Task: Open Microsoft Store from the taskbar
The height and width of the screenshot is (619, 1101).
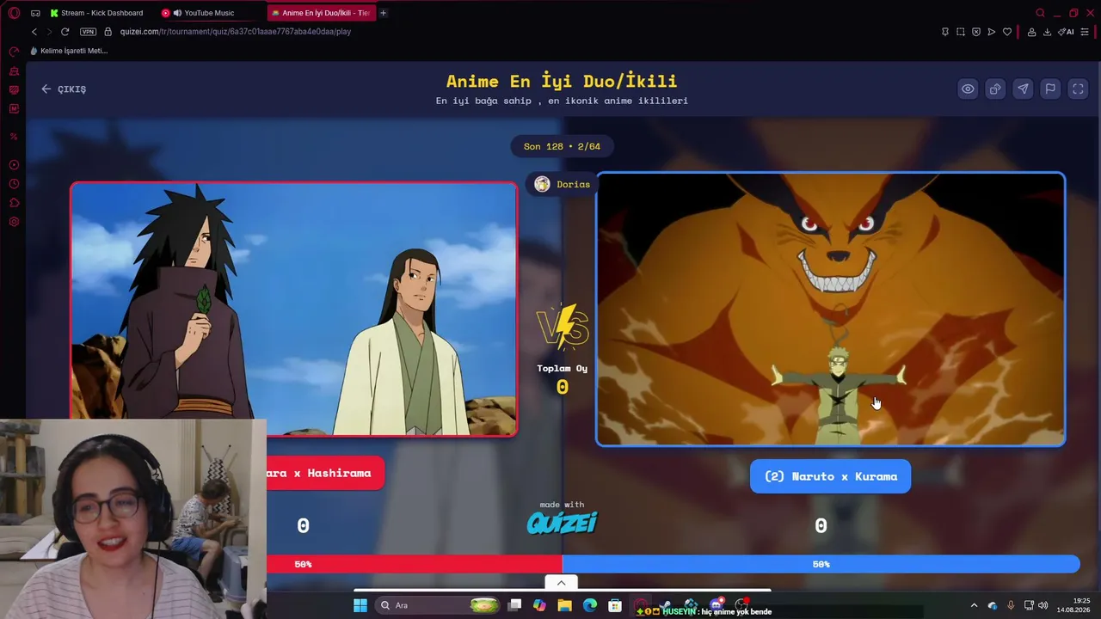Action: [615, 605]
